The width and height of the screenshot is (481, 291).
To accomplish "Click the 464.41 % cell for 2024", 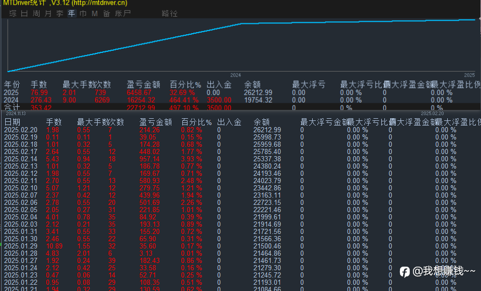I will (x=184, y=100).
